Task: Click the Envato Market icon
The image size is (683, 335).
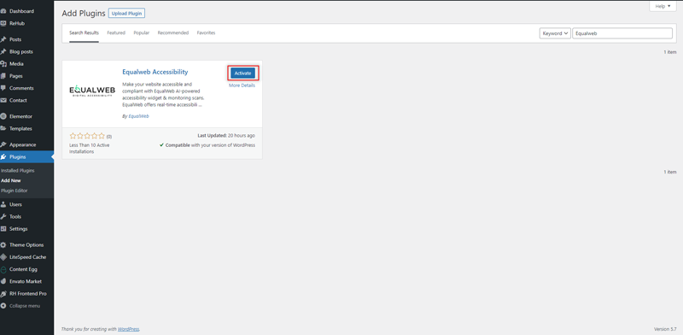Action: coord(3,282)
